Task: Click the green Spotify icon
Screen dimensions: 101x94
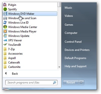Action: (x=5, y=9)
